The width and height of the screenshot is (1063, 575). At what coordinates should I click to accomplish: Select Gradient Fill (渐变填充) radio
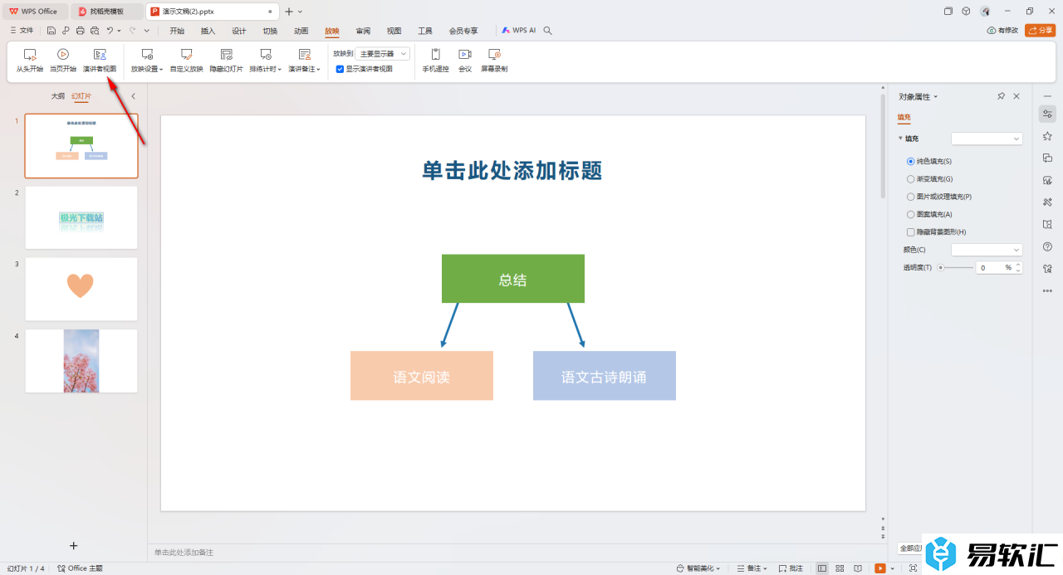tap(911, 178)
